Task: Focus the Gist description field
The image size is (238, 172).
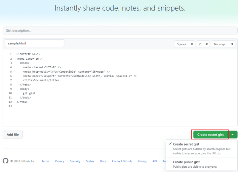Action: pos(120,30)
